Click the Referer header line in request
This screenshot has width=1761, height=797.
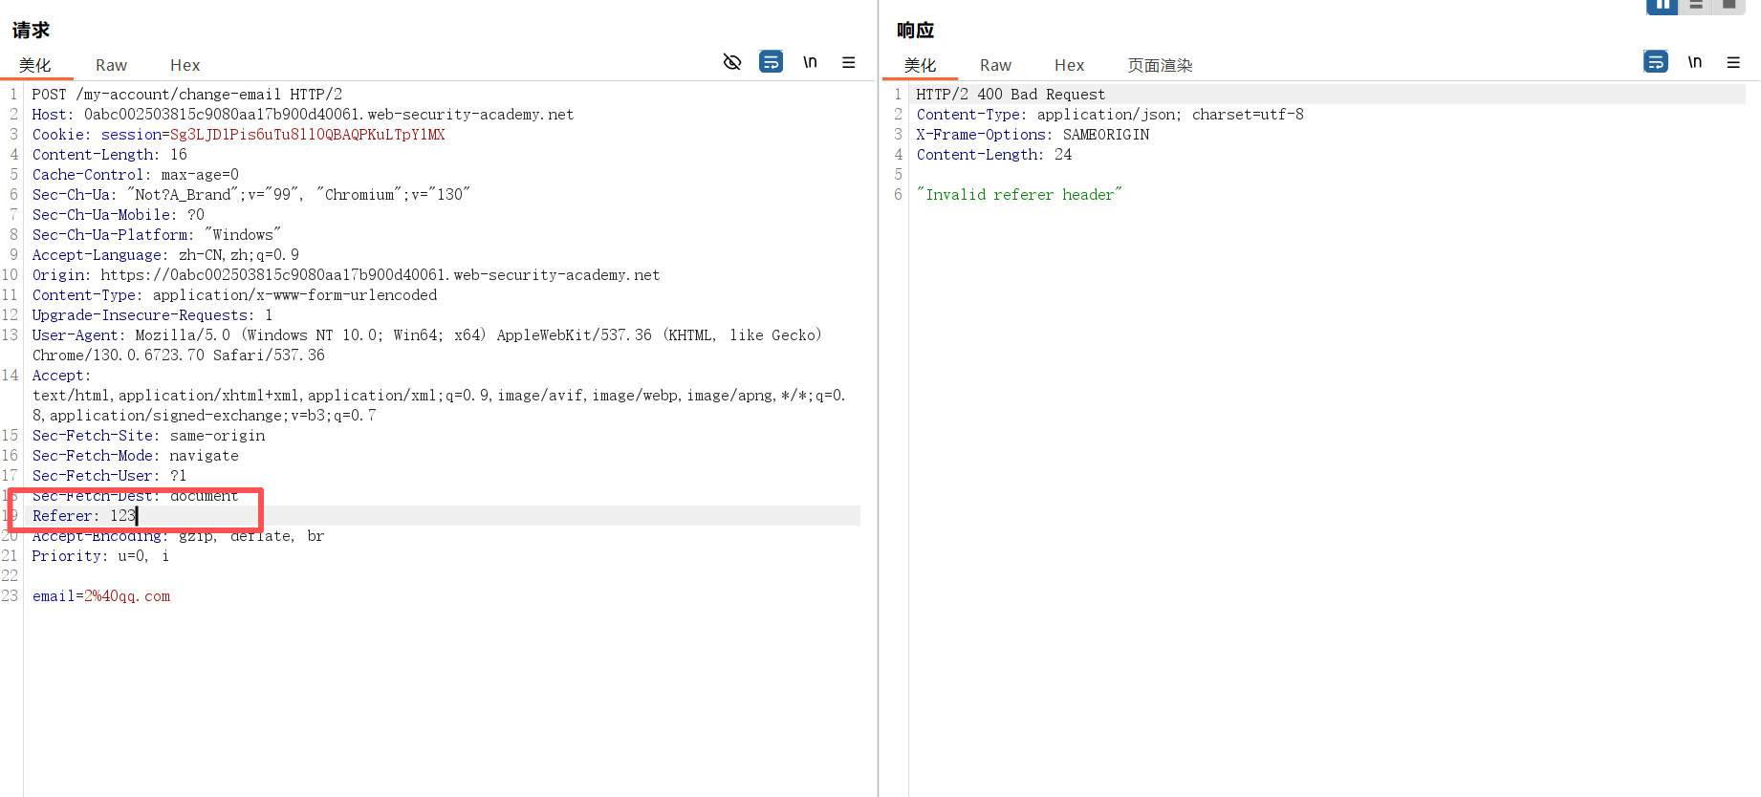pyautogui.click(x=84, y=516)
